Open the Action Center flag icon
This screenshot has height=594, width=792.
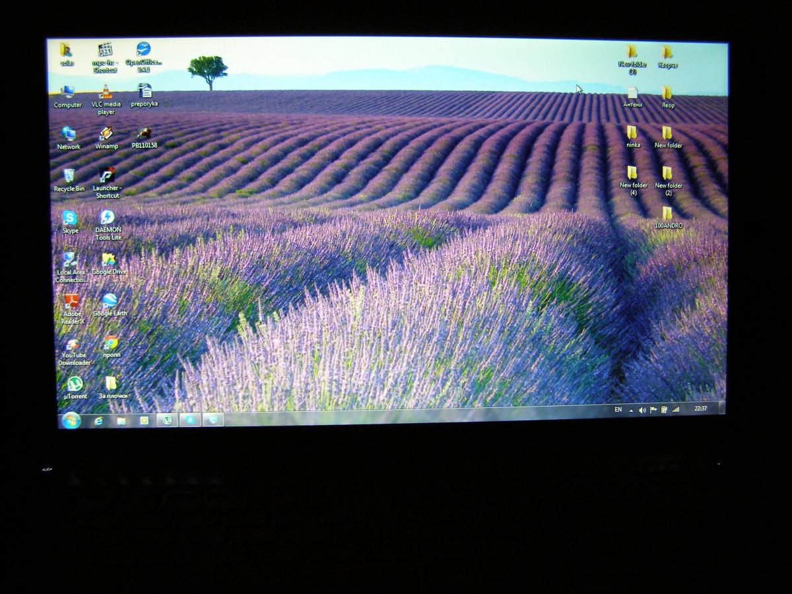(x=653, y=409)
